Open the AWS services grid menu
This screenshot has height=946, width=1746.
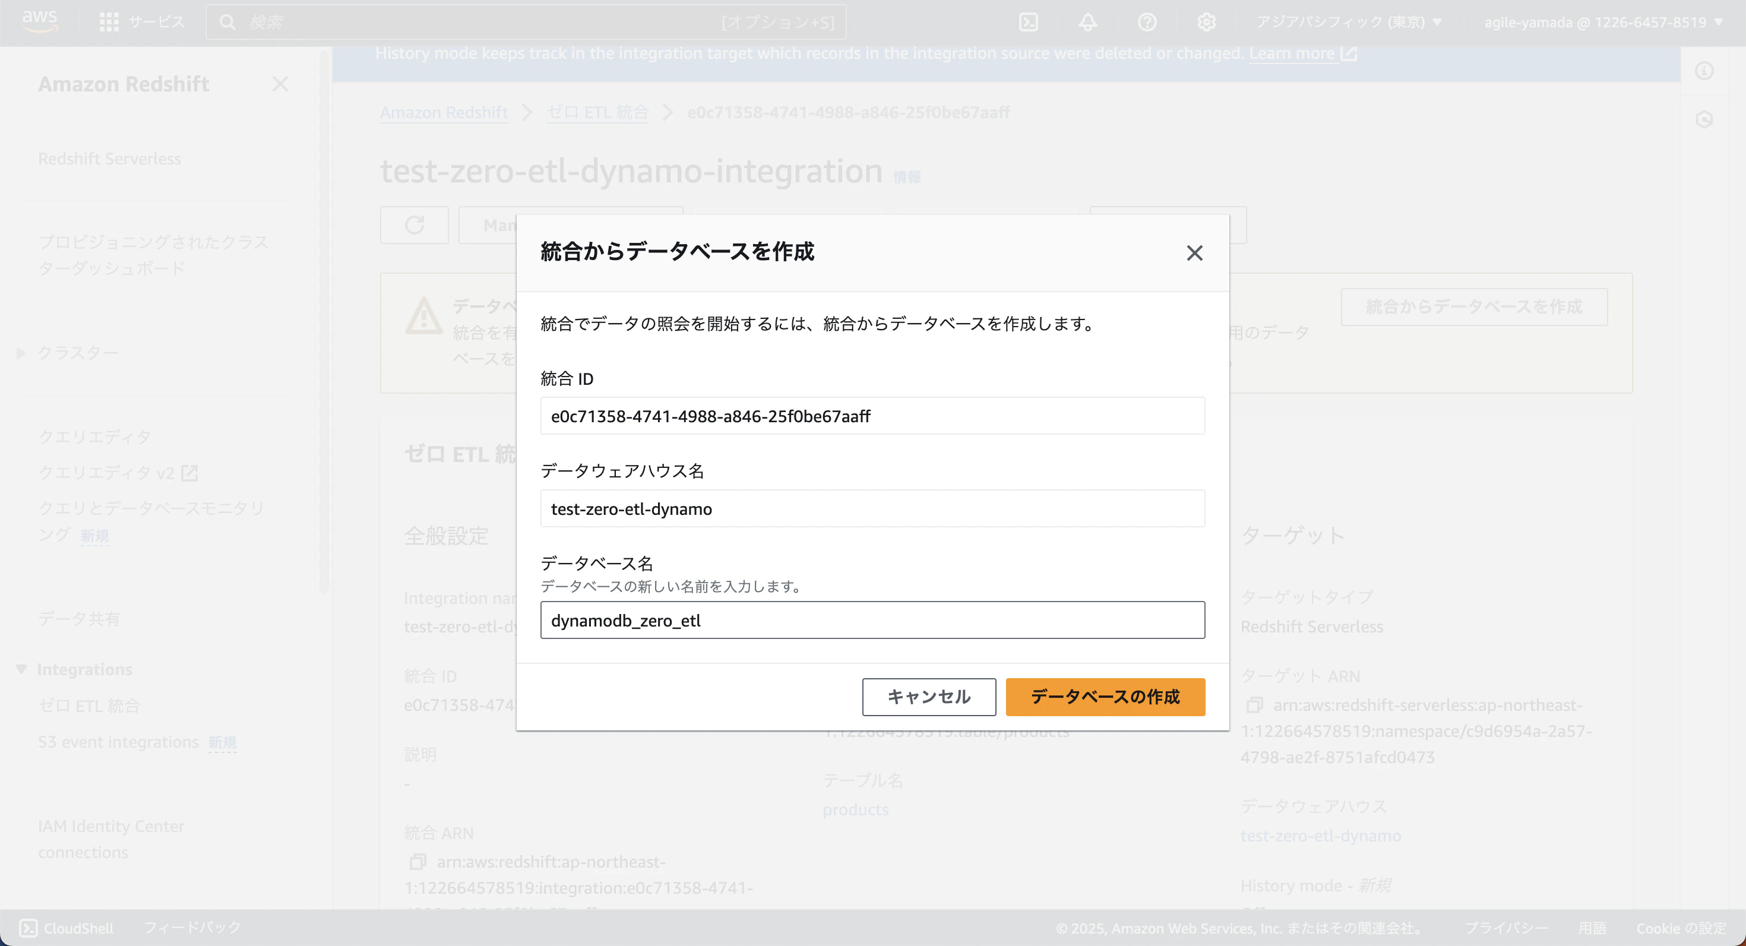[109, 22]
